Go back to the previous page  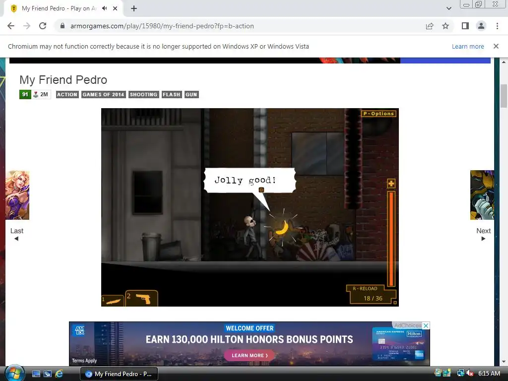pos(11,26)
